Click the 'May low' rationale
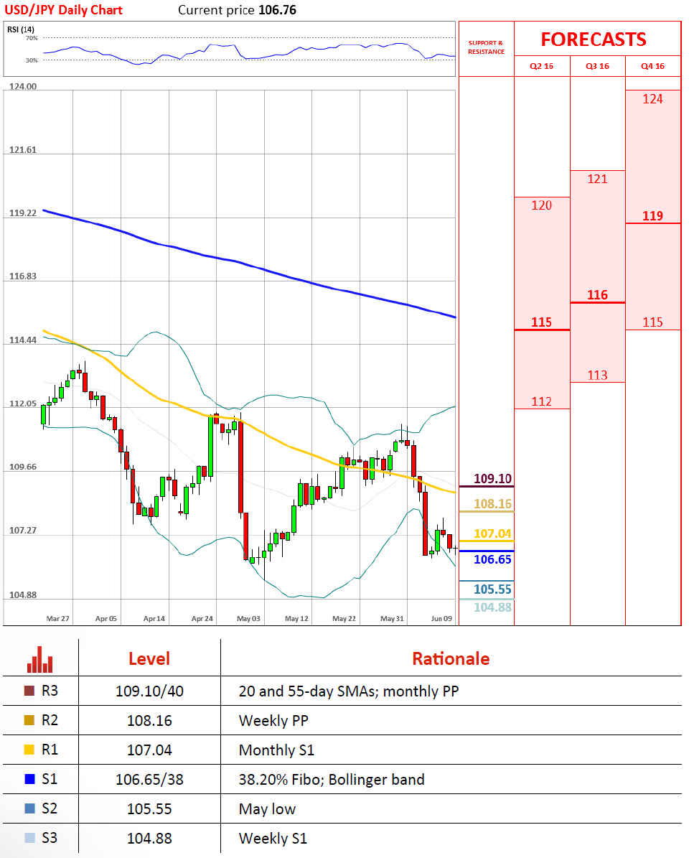Viewport: 689px width, 858px height. click(x=268, y=808)
